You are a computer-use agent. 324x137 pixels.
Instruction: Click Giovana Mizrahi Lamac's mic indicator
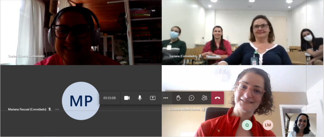click(204, 109)
